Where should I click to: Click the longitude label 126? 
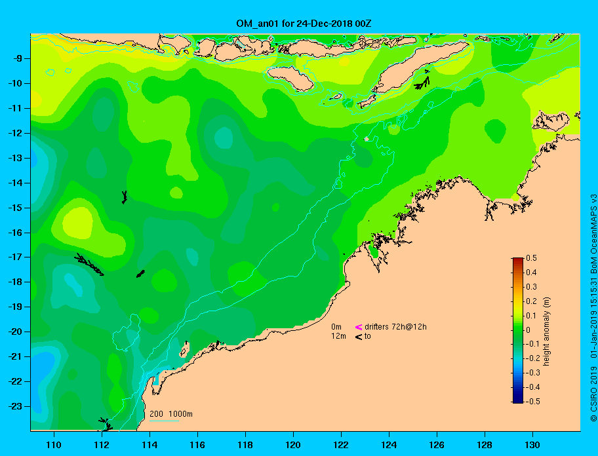coord(437,445)
